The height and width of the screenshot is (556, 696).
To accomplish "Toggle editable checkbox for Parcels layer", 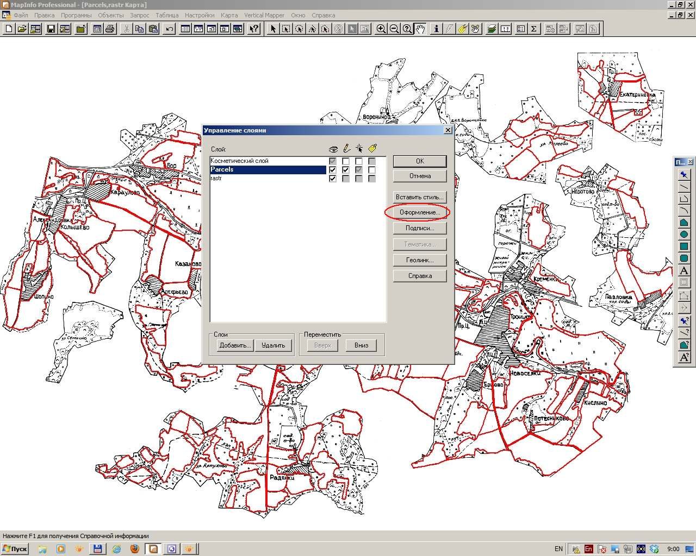I will (346, 170).
